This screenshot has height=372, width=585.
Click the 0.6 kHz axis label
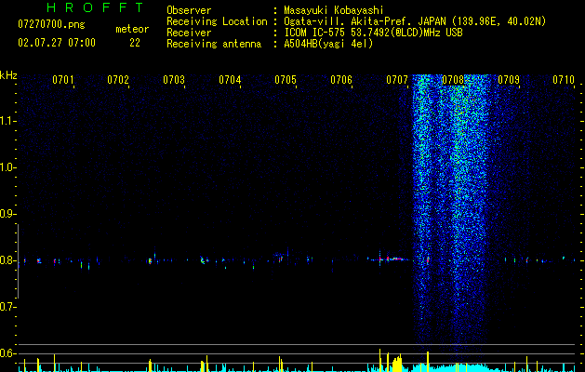7,353
